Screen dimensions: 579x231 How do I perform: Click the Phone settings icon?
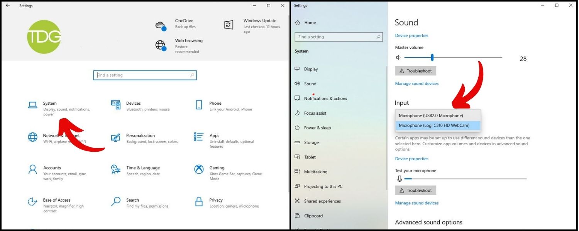[199, 105]
